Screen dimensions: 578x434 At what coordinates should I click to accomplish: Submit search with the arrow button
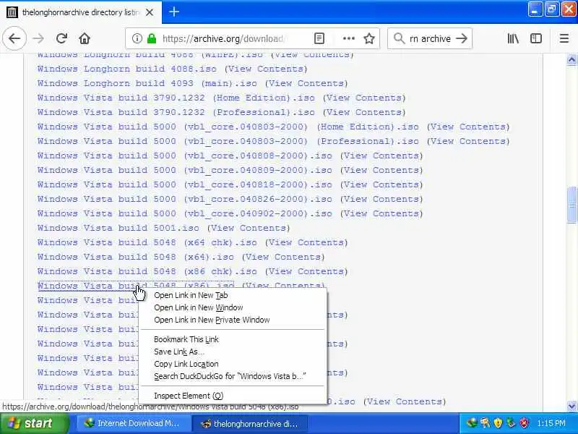pos(462,38)
